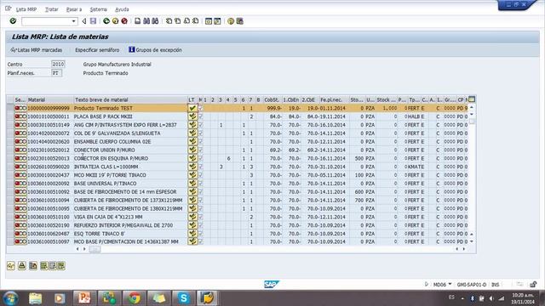Image resolution: width=545 pixels, height=306 pixels.
Task: Click the Texto breve de material column header
Action: (130, 99)
